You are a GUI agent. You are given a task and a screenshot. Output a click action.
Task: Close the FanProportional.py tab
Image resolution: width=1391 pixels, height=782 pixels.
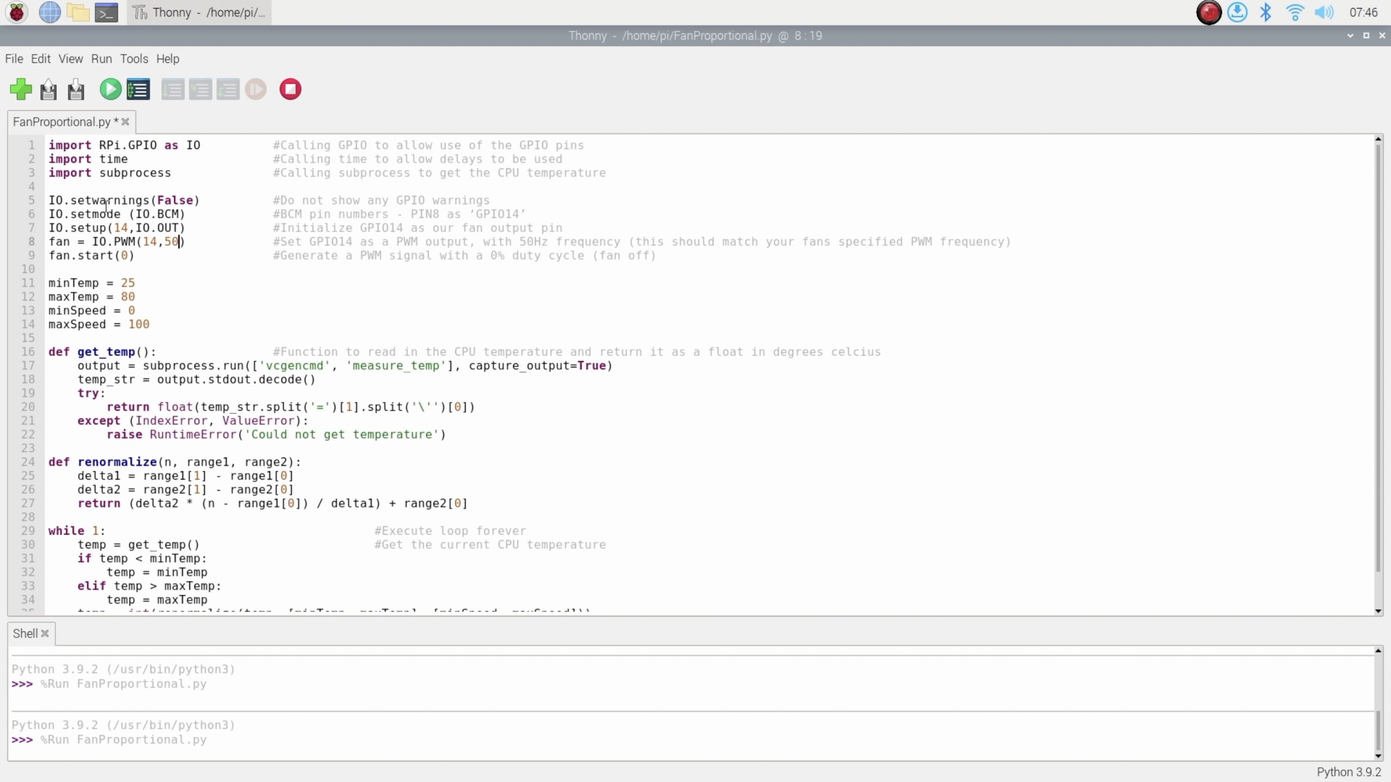pyautogui.click(x=126, y=122)
